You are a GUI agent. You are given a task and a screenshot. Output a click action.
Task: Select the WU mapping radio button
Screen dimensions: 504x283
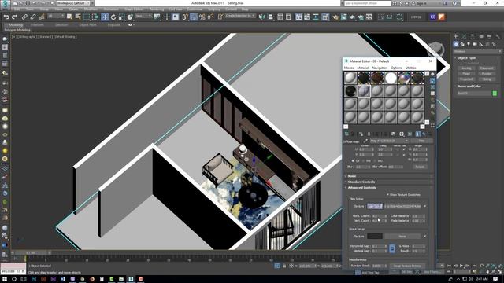pyautogui.click(x=375, y=160)
